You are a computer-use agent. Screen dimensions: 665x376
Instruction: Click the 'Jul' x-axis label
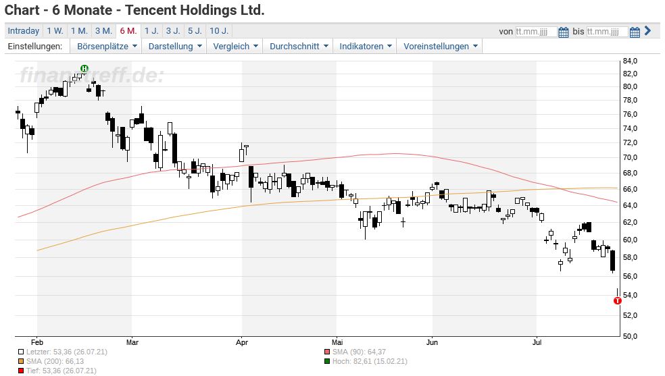537,342
